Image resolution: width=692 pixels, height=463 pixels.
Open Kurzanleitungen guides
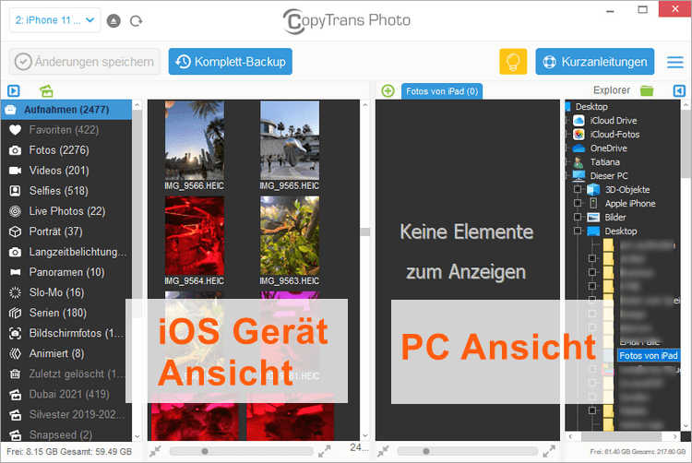tap(595, 62)
